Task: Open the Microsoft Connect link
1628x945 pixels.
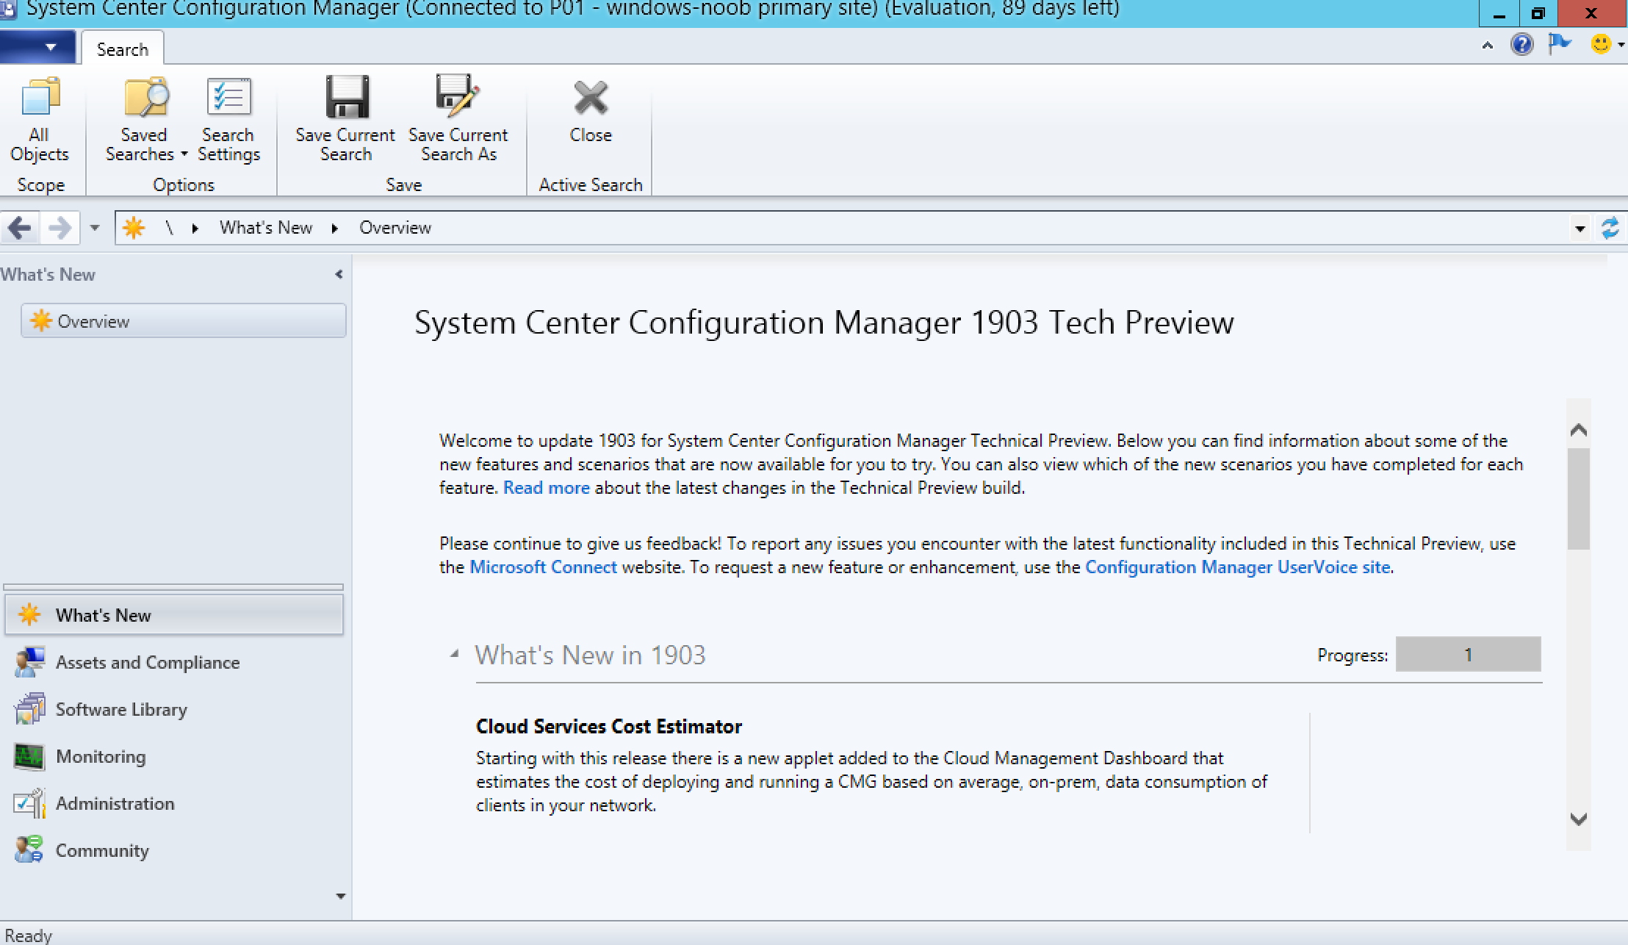Action: 543,567
